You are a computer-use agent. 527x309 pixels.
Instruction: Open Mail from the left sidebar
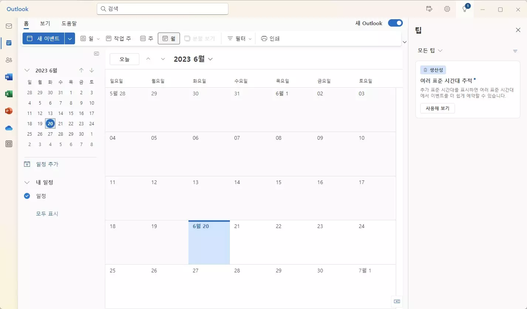[x=8, y=26]
